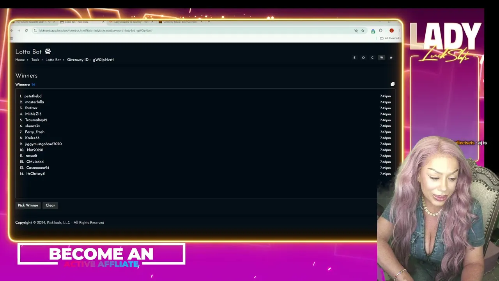Switch to Play Online Roulette tab
Viewport: 499px width, 281px height.
point(33,22)
